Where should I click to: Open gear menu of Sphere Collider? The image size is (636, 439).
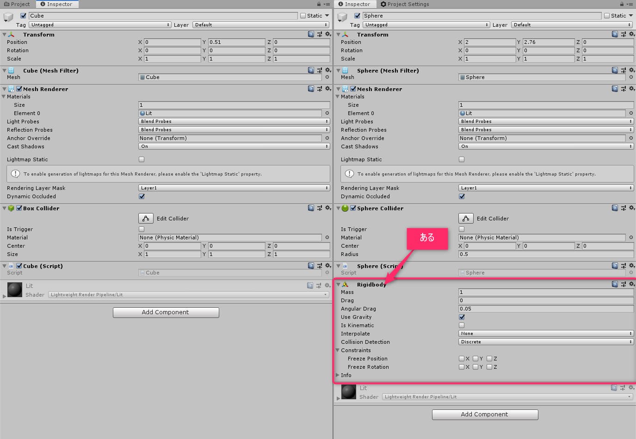[632, 208]
